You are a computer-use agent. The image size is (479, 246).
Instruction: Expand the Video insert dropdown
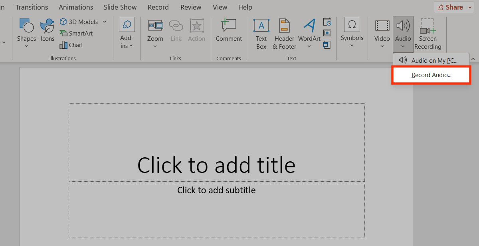(x=382, y=34)
